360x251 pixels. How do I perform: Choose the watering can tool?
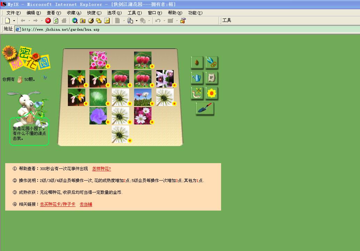197,78
